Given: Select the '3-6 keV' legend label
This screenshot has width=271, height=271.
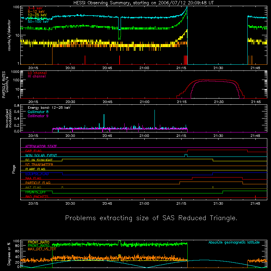Looking at the screenshot, I should tap(35, 8).
